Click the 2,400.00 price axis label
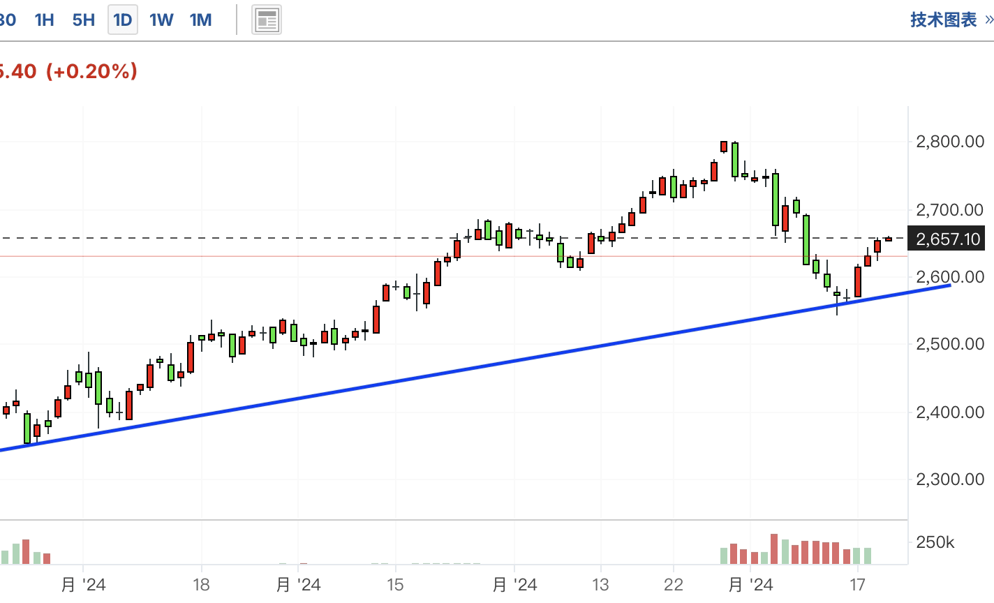 [950, 412]
